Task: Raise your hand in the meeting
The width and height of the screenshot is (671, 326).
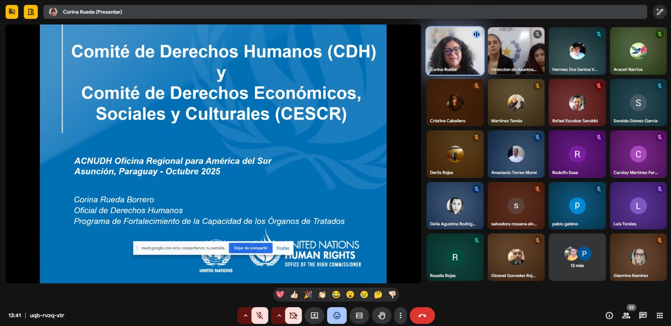Action: pyautogui.click(x=381, y=316)
